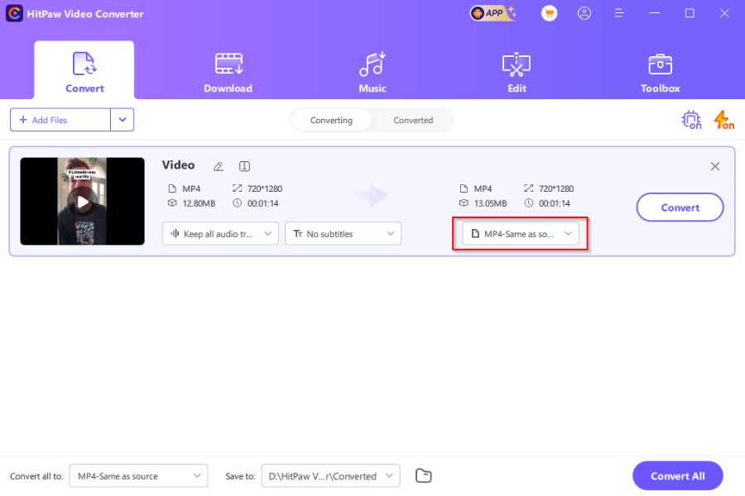
Task: Open the No subtitles dropdown
Action: click(343, 233)
